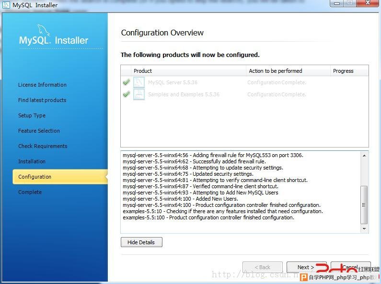Click log line 'Attempting to update security settings'
This screenshot has width=381, height=284.
[x=203, y=168]
